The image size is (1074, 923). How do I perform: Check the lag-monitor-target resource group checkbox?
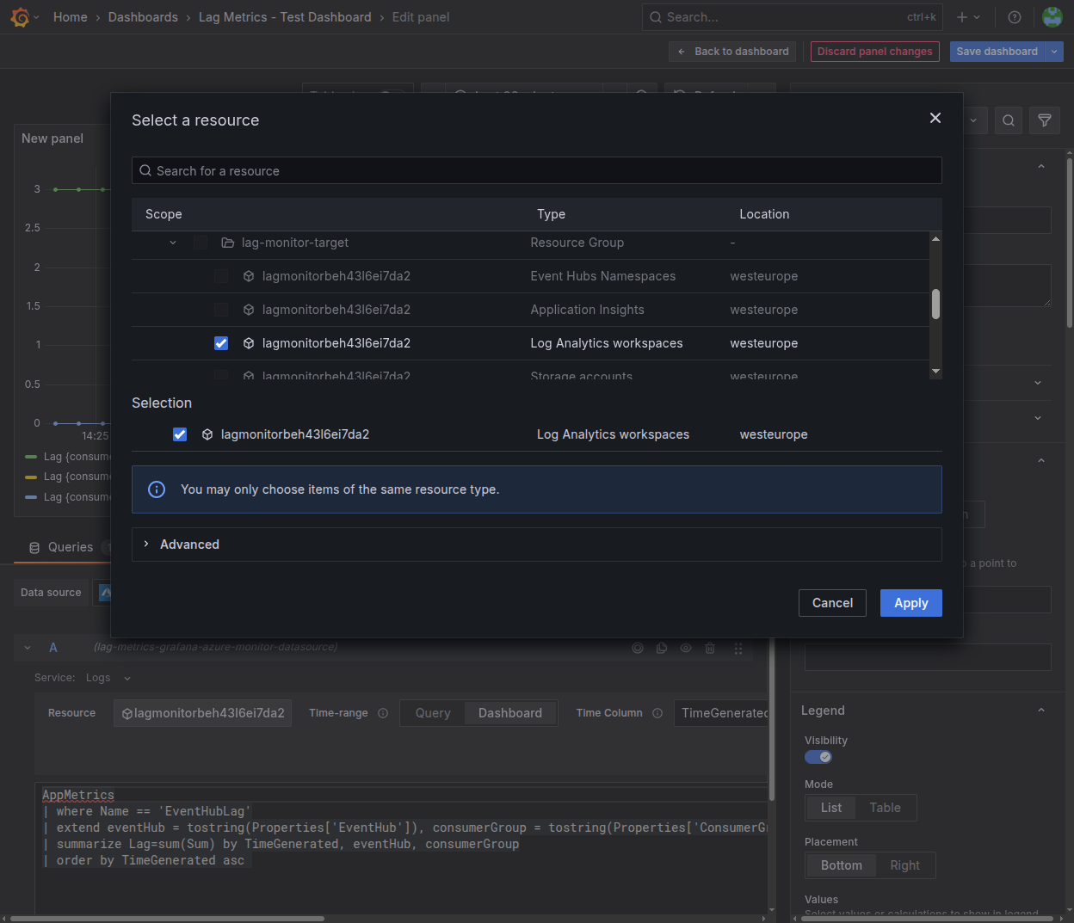[201, 243]
